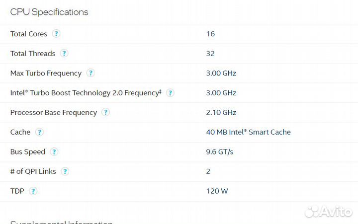Viewport: 358px width, 224px height.
Task: Click the TDP help icon
Action: [33, 191]
